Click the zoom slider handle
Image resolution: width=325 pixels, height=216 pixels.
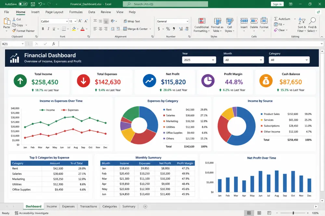(293, 213)
